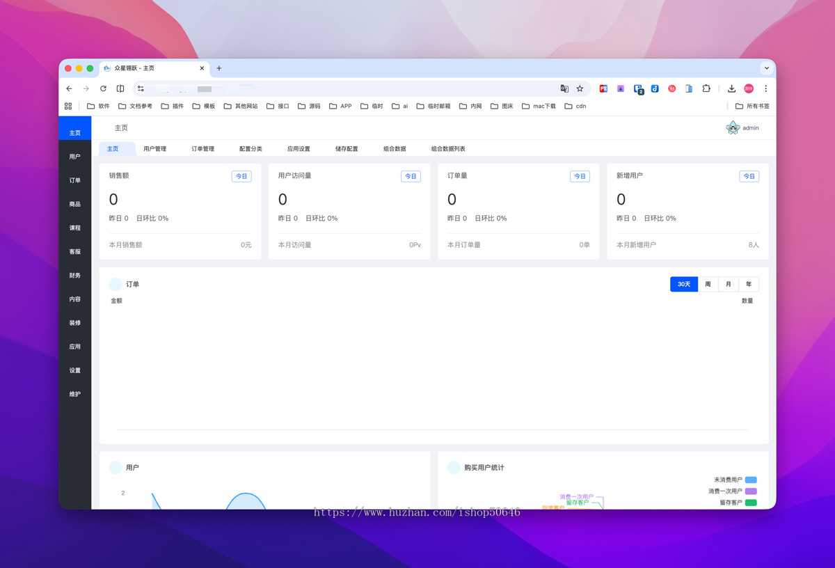Open the 软件 bookmark folder
Screen dimensions: 835x568
pyautogui.click(x=98, y=106)
